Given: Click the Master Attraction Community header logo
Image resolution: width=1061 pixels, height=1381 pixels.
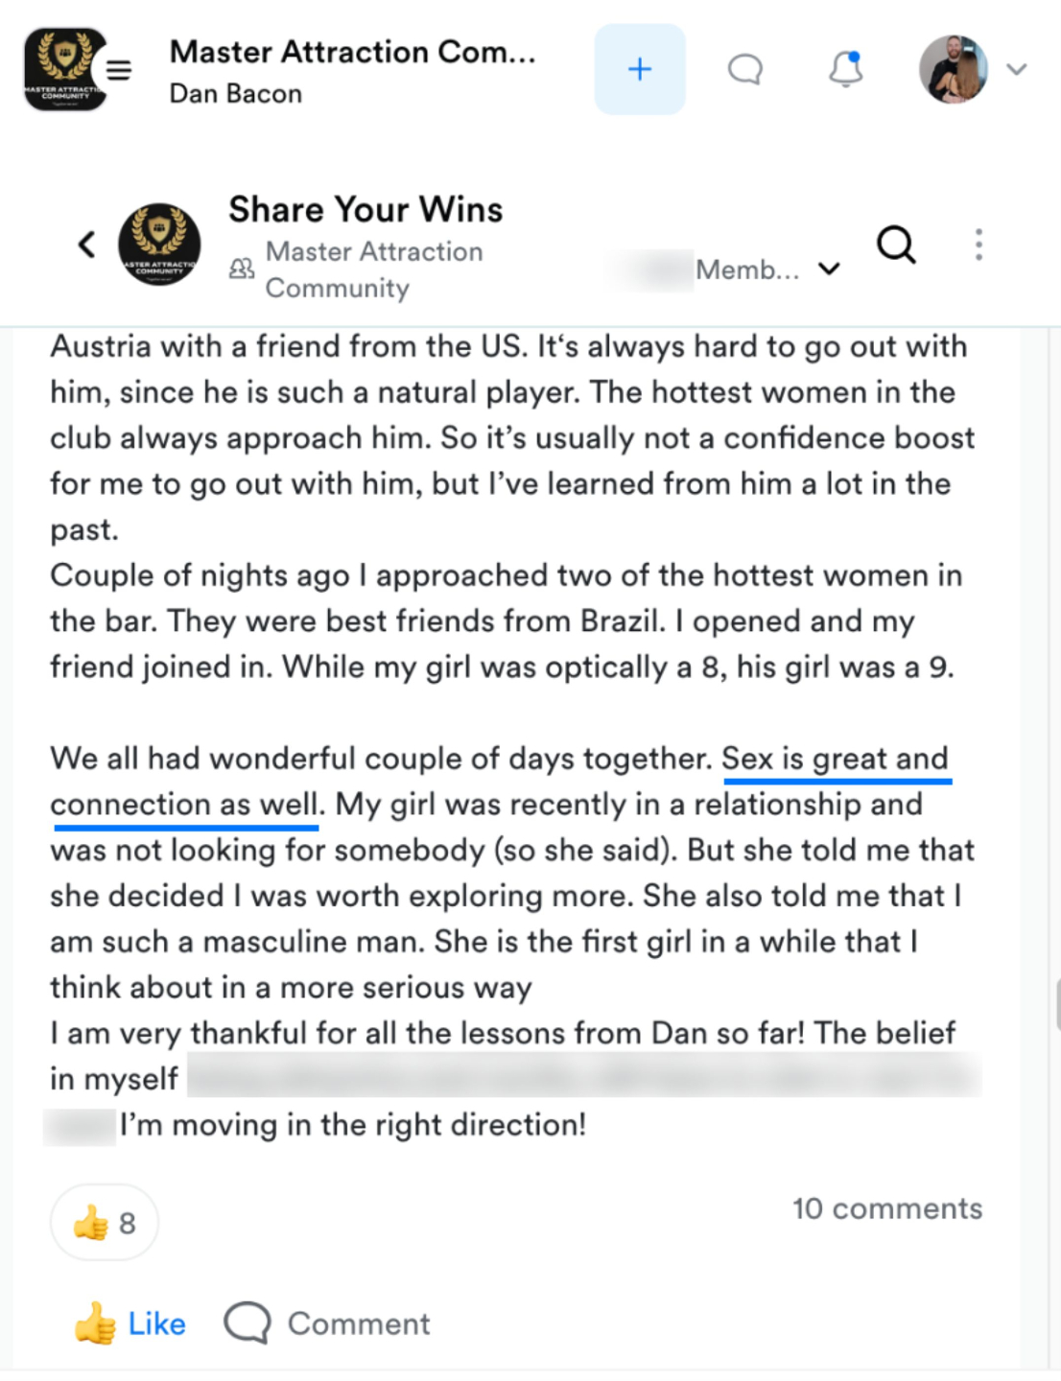Looking at the screenshot, I should pyautogui.click(x=64, y=69).
